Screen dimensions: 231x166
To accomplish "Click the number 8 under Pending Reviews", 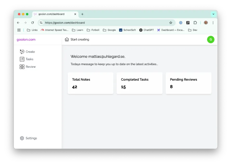I will [171, 87].
